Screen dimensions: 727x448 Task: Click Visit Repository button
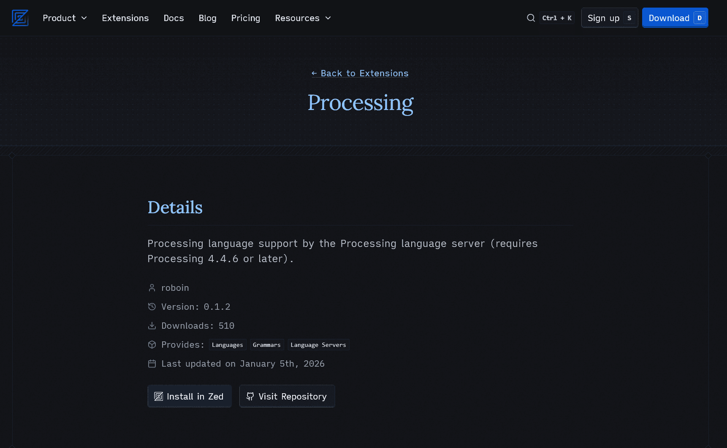(287, 396)
